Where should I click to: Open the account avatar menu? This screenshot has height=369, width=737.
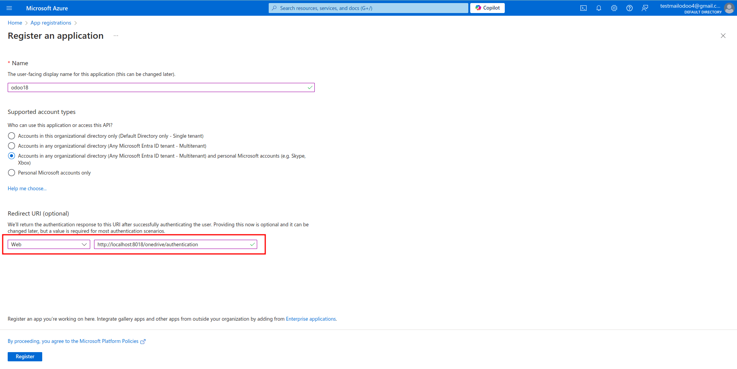pyautogui.click(x=729, y=8)
